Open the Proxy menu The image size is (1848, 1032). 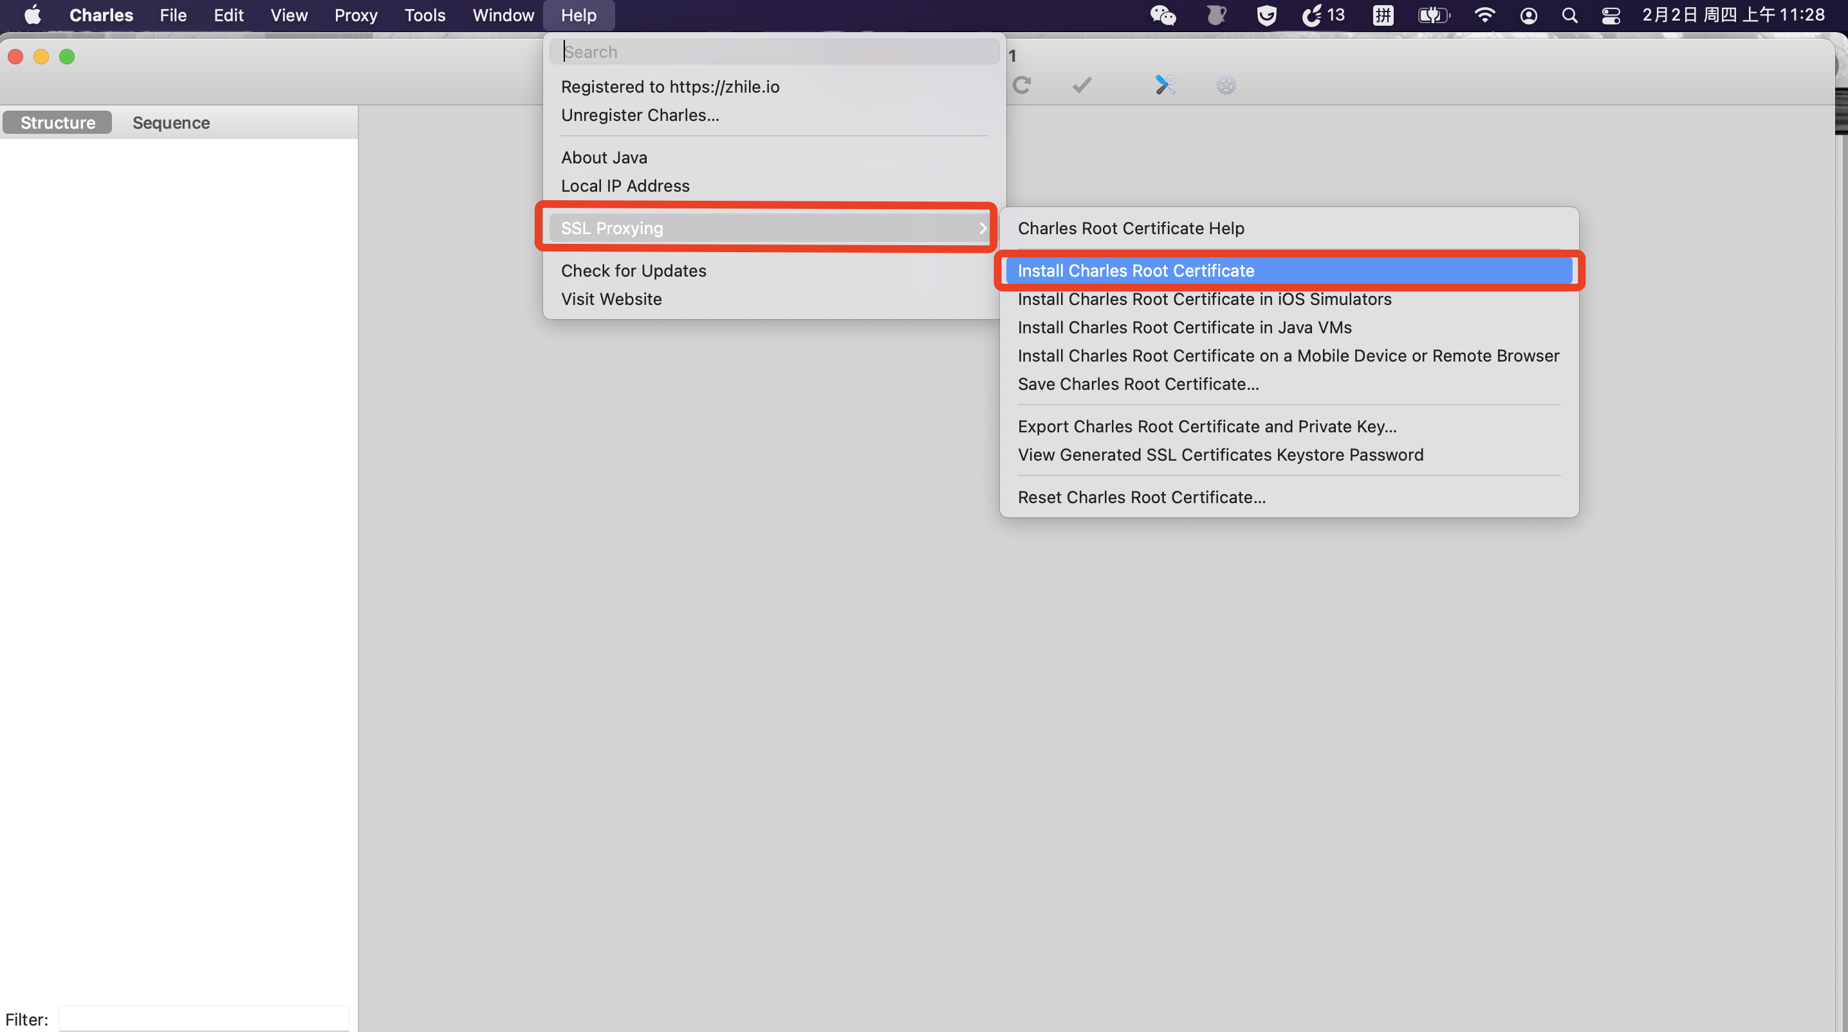pyautogui.click(x=356, y=15)
